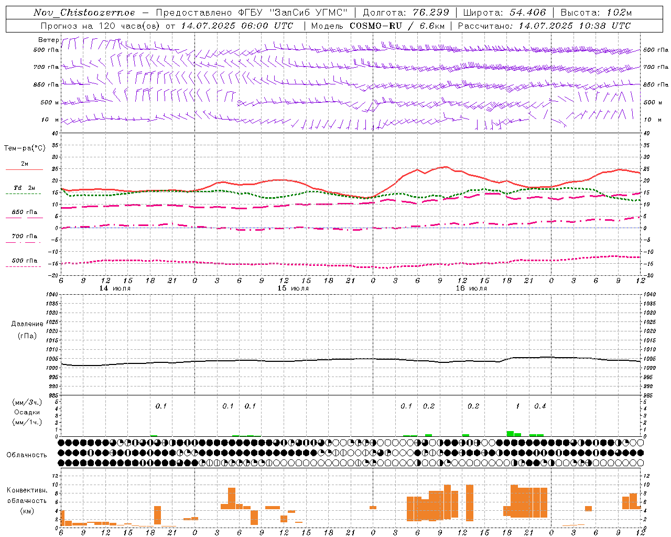The image size is (671, 537).
Task: Click the precipitation value 0.4
Action: tap(540, 406)
